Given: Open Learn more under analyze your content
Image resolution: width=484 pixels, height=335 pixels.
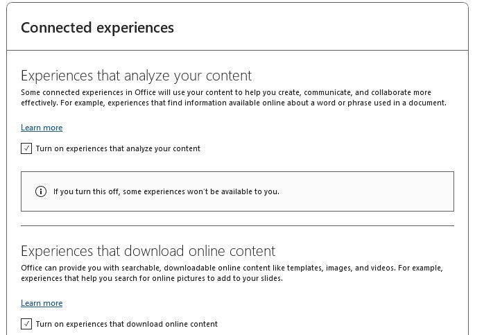Looking at the screenshot, I should tap(42, 128).
